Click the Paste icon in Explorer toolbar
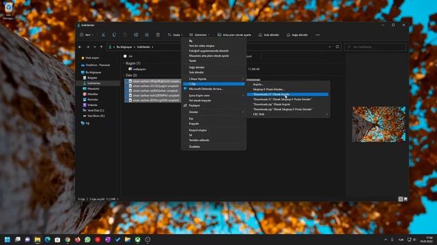The image size is (437, 245). click(x=125, y=35)
